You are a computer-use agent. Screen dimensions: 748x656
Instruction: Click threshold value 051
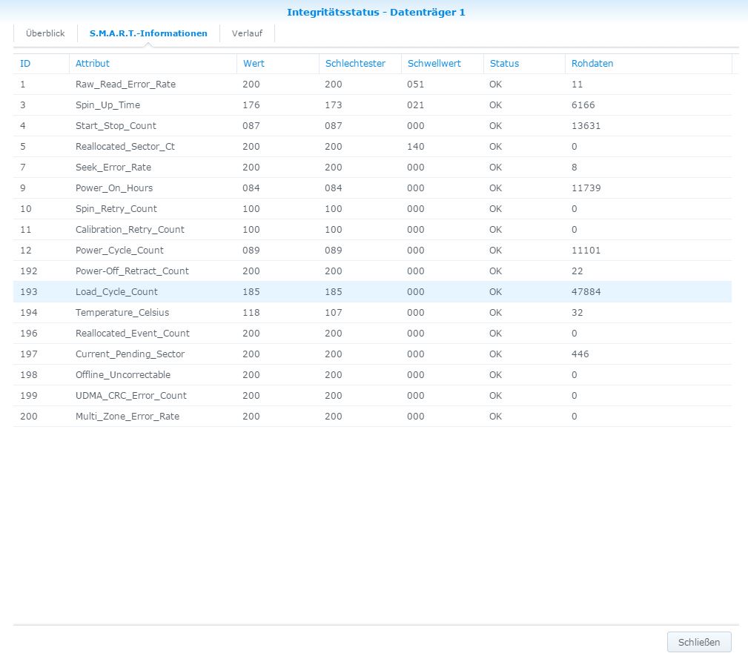(x=415, y=85)
